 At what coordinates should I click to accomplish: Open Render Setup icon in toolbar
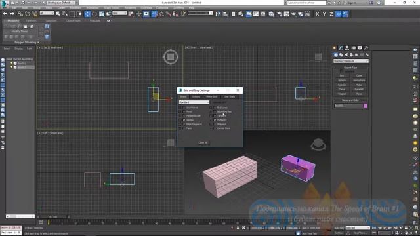[x=280, y=14]
